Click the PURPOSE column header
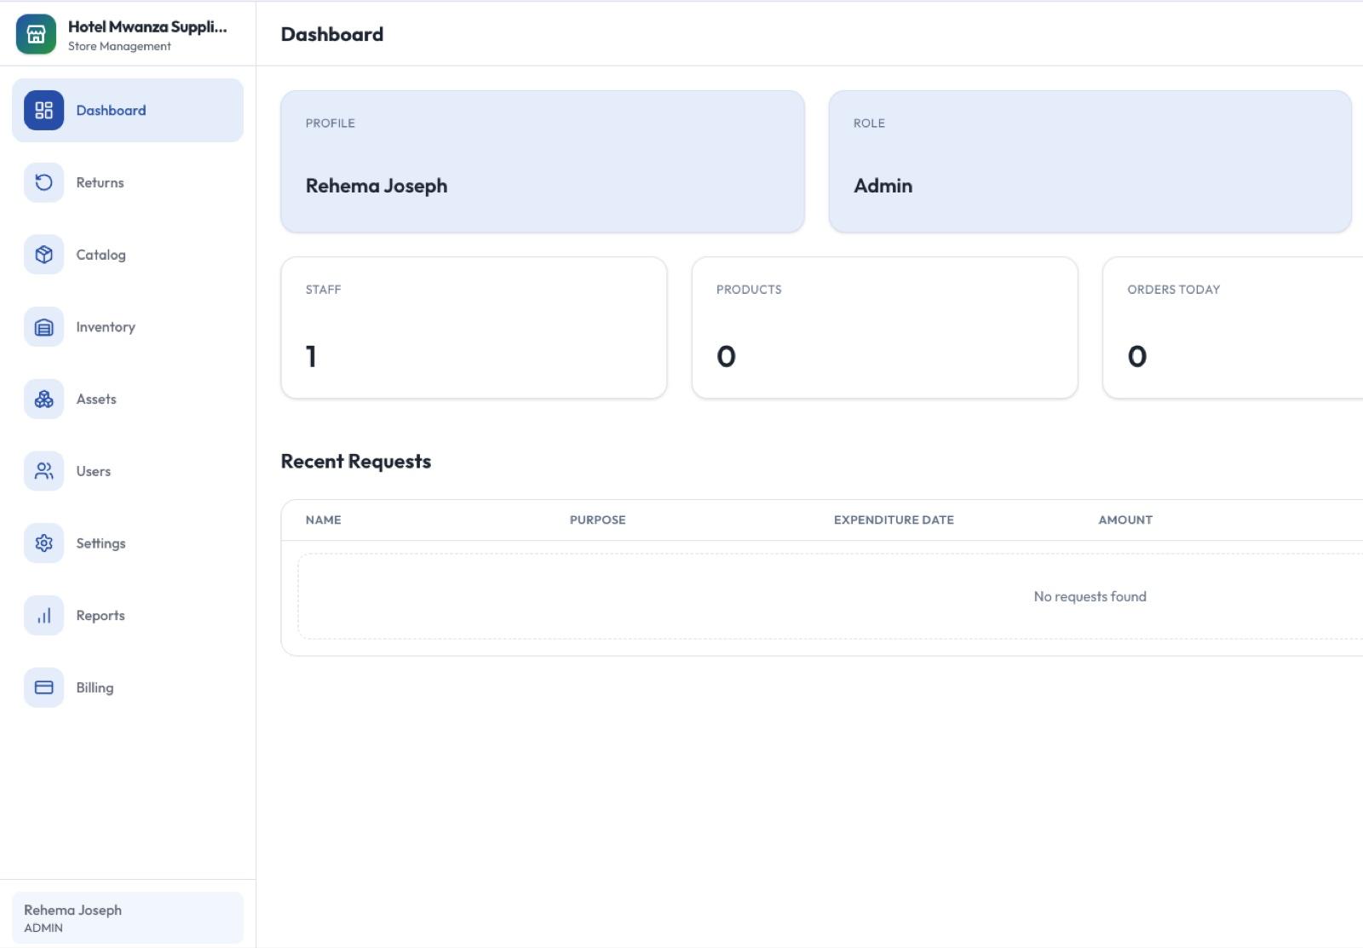Screen dimensions: 1363x948 click(x=598, y=520)
